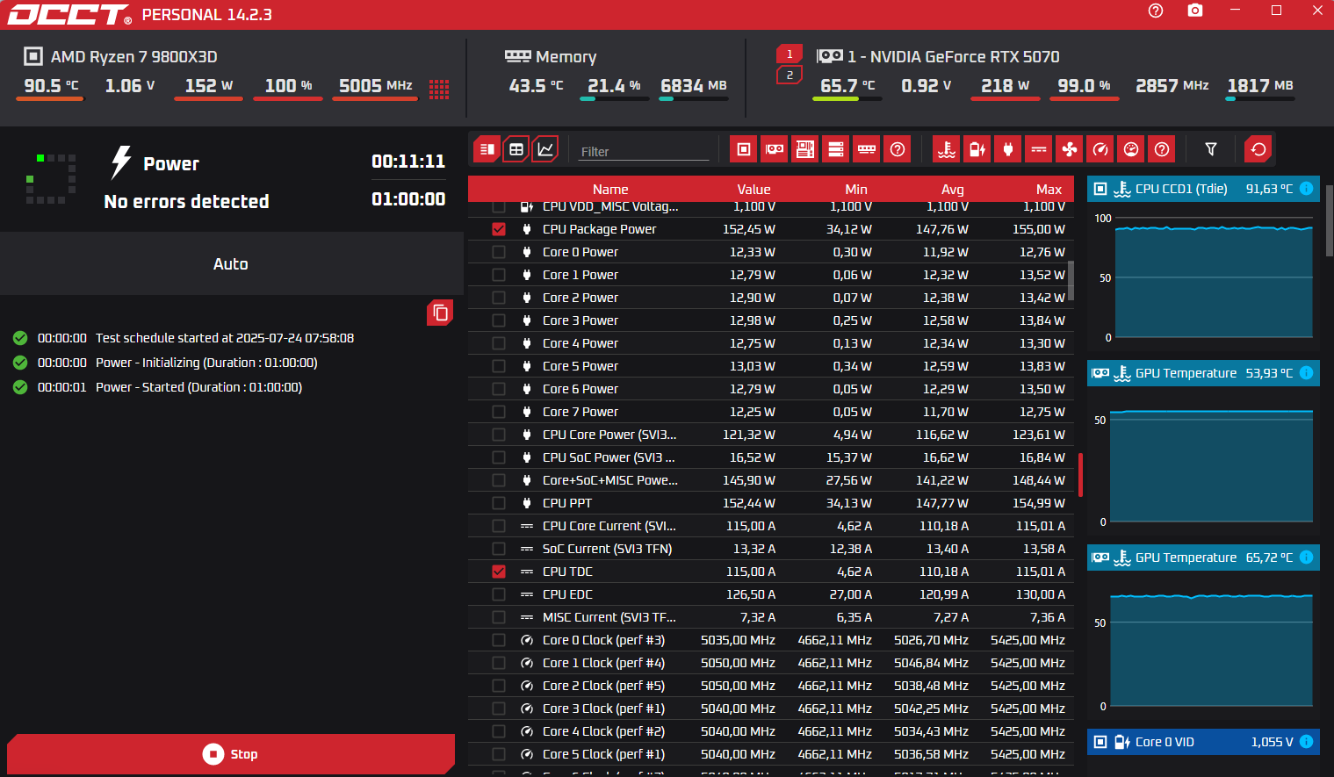Check the Core 3 Power checkbox

pyautogui.click(x=499, y=320)
